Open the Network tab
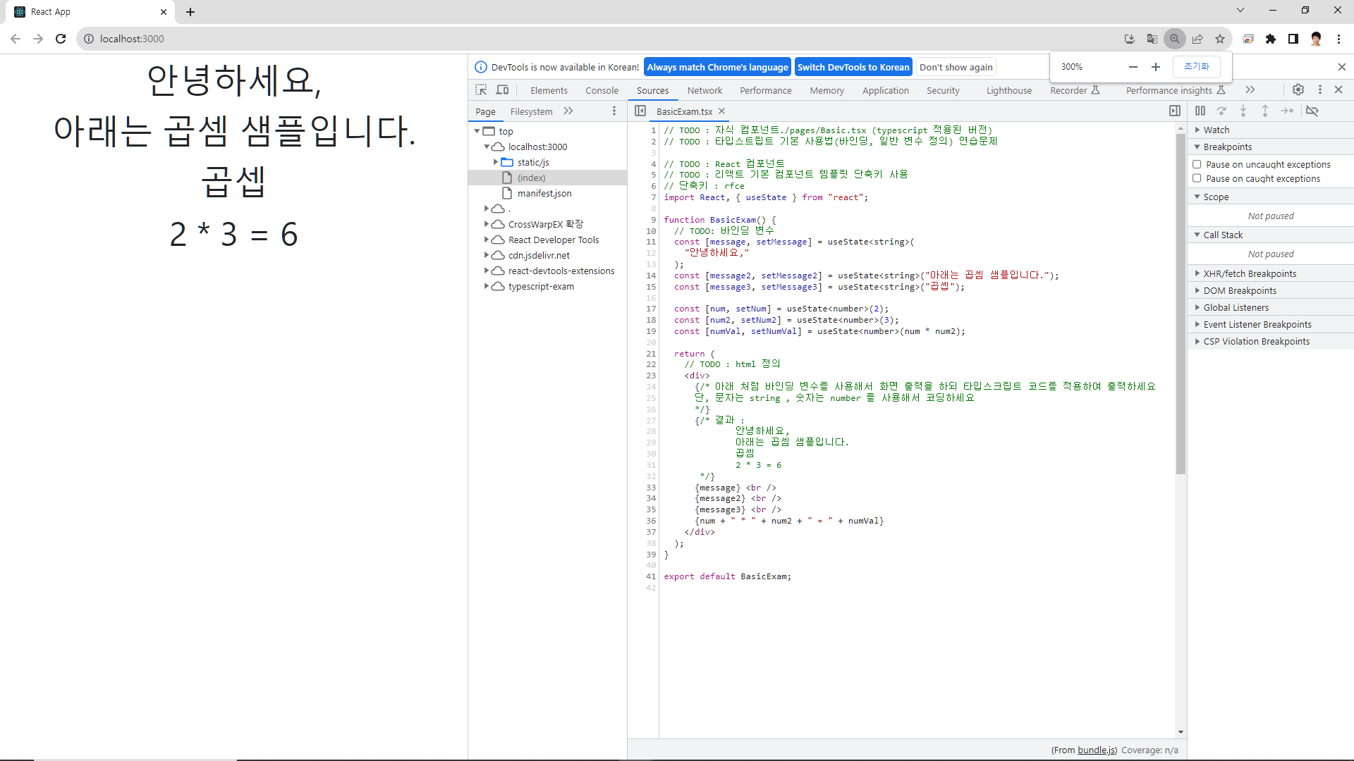 (705, 90)
